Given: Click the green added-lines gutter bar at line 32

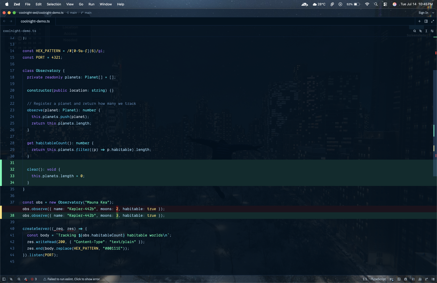Looking at the screenshot, I should point(1,173).
